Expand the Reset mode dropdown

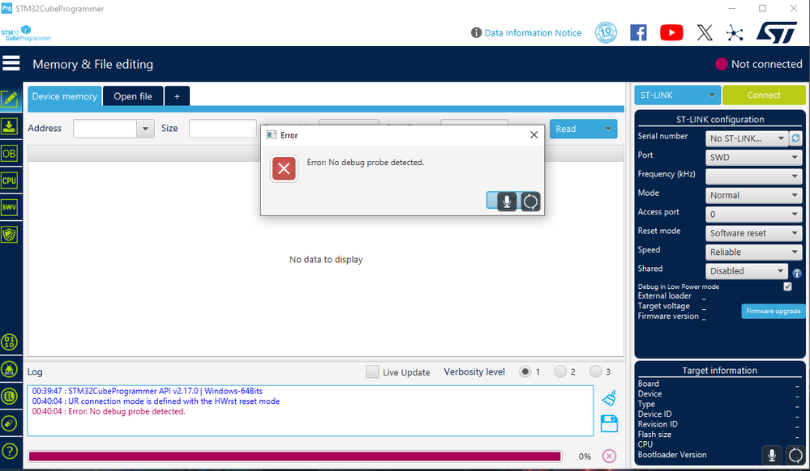coord(752,232)
